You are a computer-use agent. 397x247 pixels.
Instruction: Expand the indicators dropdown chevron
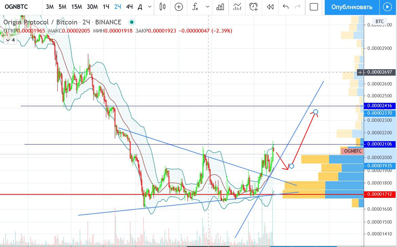208,7
